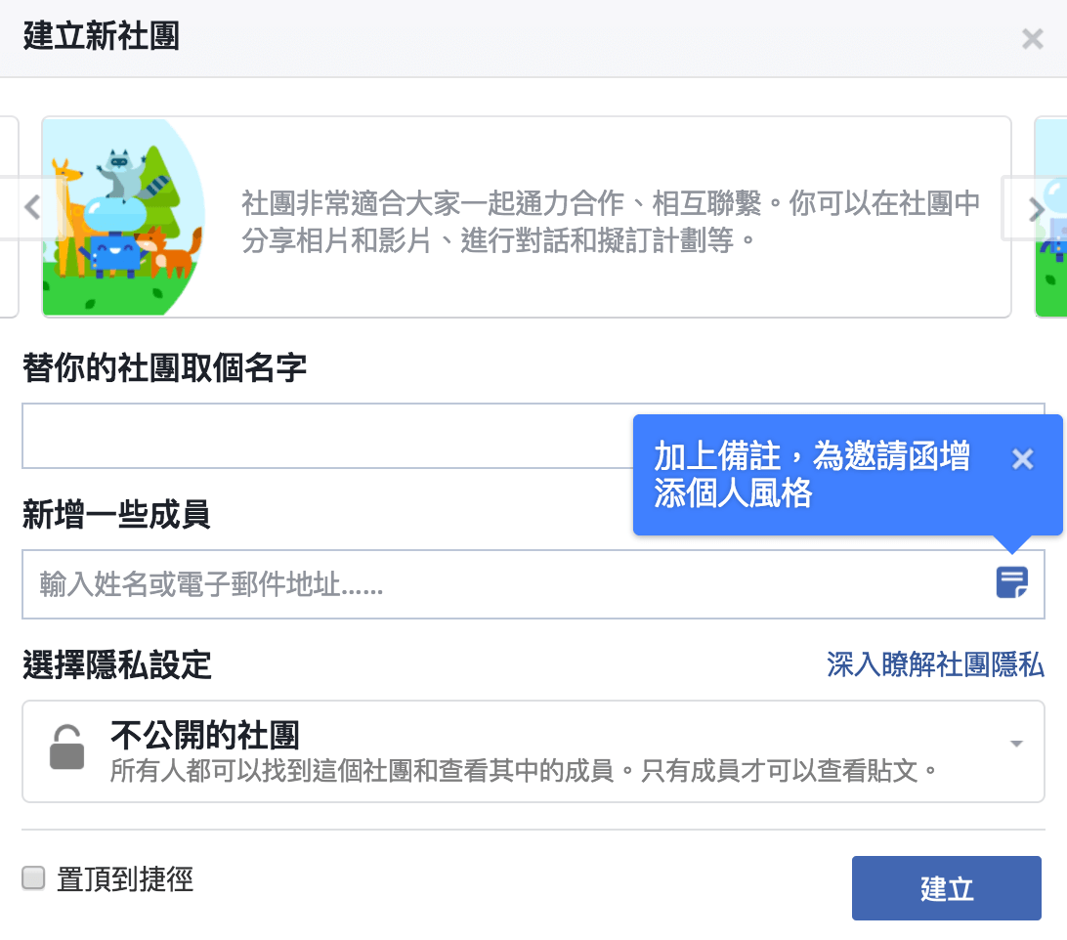Click the blue add-note icon in members field
This screenshot has height=940, width=1067.
click(1012, 582)
